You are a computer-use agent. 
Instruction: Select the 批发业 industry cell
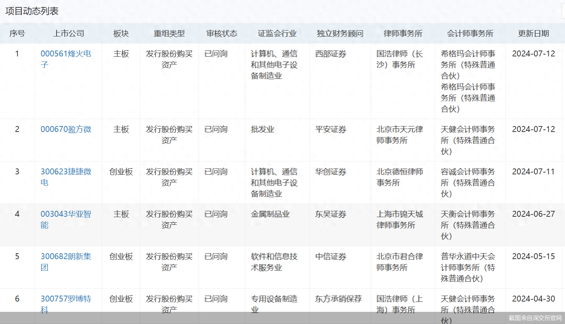tap(263, 129)
